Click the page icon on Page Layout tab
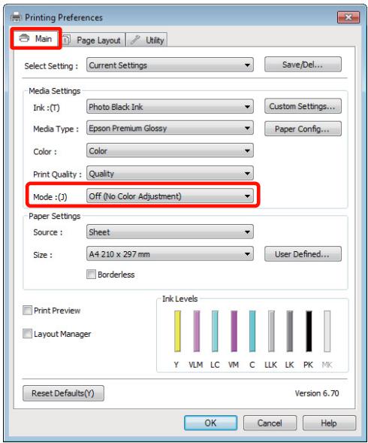Viewport: 368px width, 443px height. [66, 40]
